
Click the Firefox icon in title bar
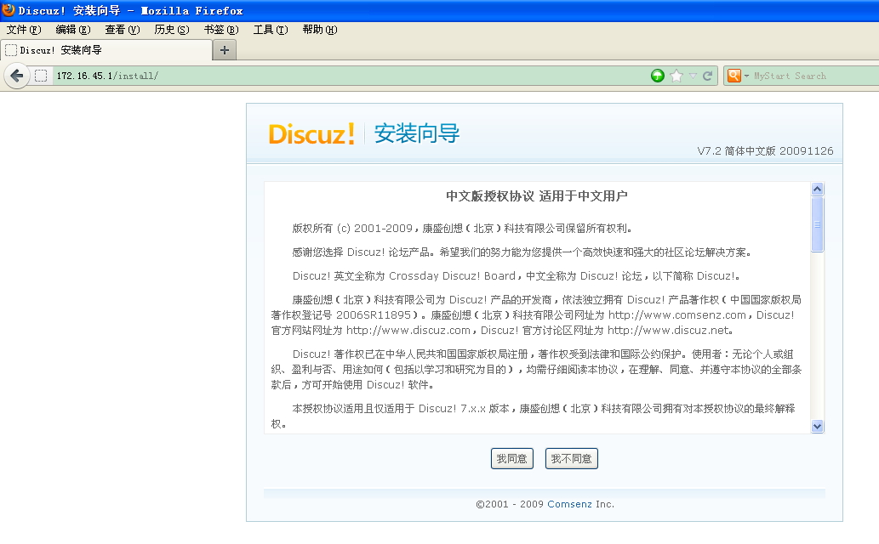(9, 10)
